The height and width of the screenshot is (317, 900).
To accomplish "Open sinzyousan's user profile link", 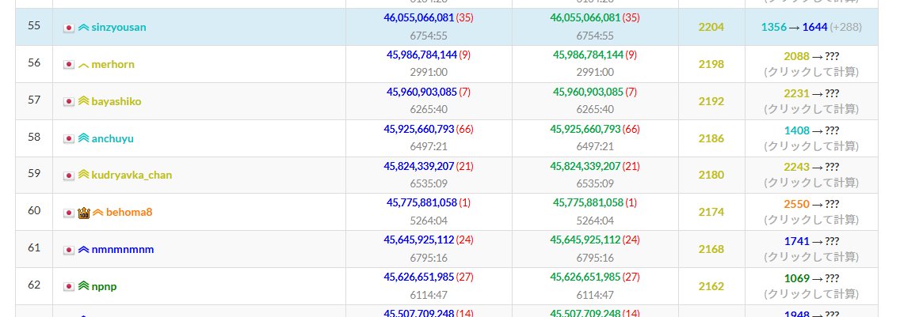I will (x=119, y=27).
